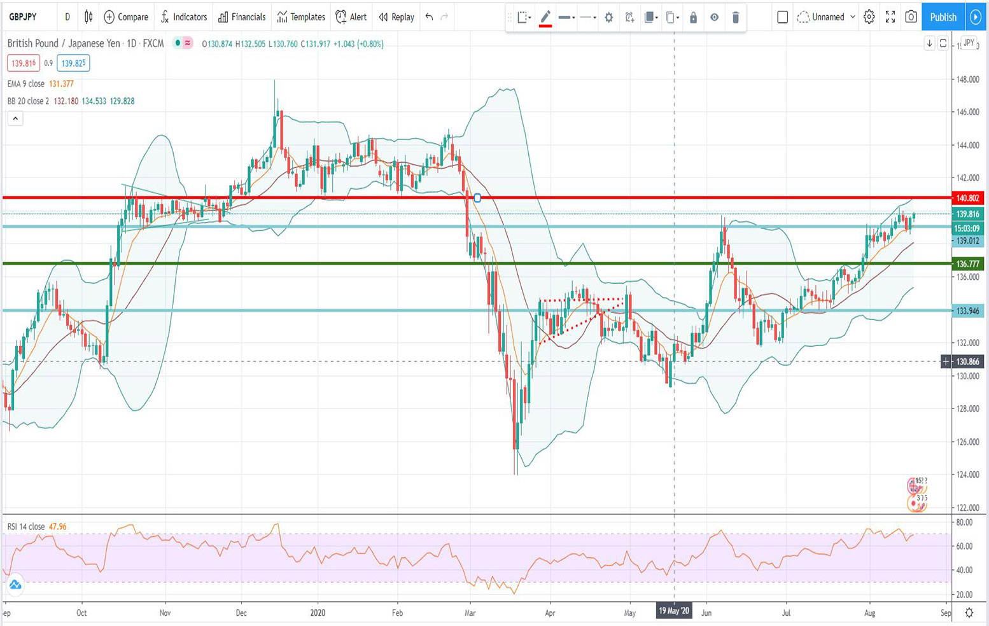
Task: Select the bar style chart type icon
Action: tap(87, 17)
